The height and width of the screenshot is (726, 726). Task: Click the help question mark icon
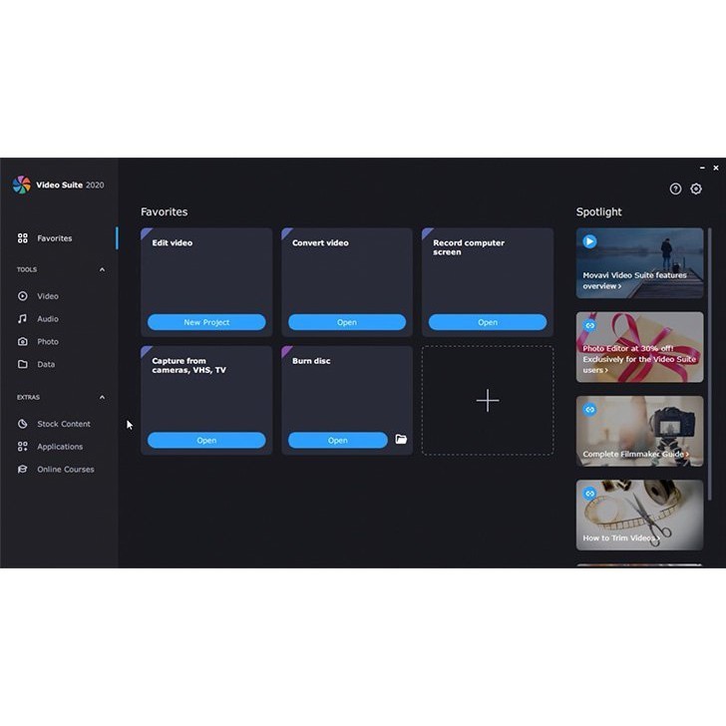675,189
